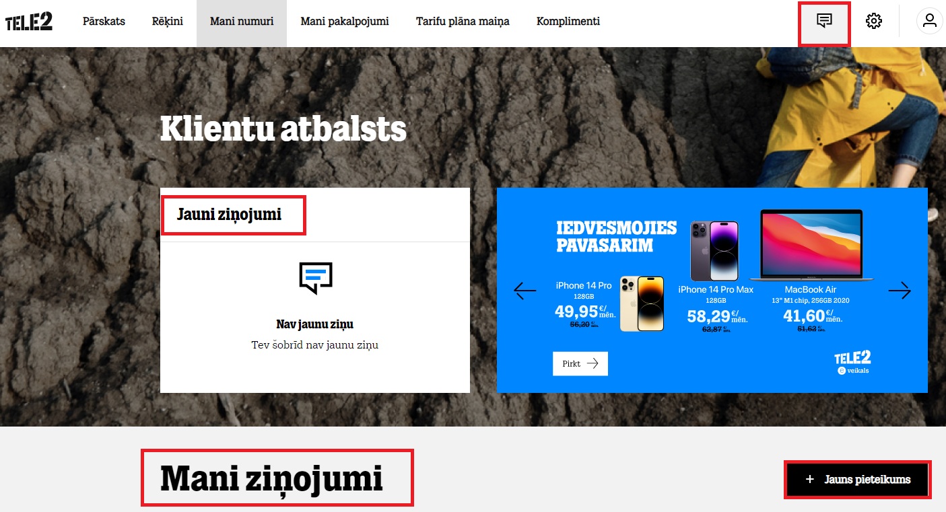
Task: Show next banner slide with right arrow
Action: pos(900,290)
